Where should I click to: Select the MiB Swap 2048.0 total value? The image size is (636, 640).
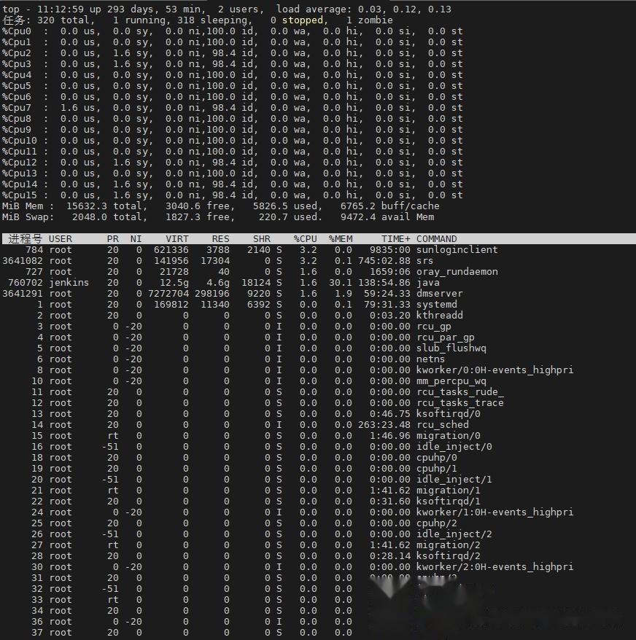coord(89,217)
